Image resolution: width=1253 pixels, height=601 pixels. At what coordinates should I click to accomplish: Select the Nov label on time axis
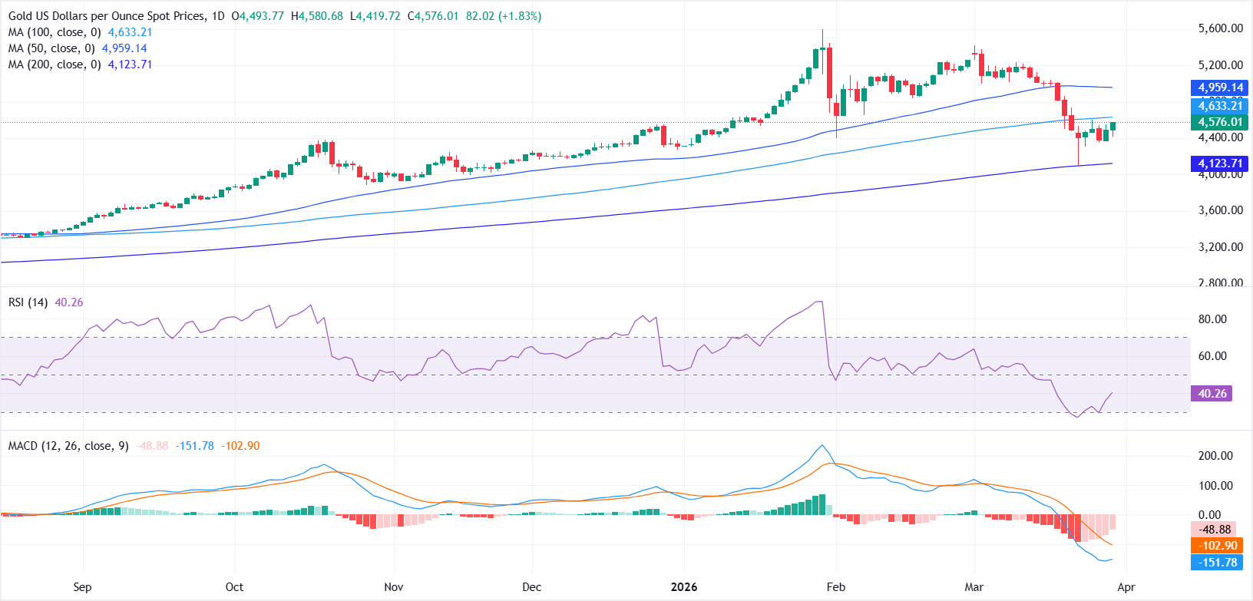click(393, 587)
